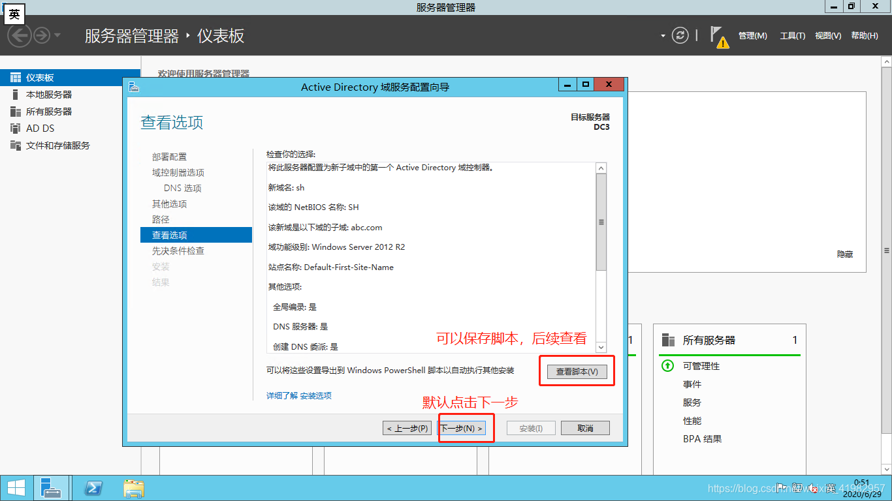Click the Server Manager forward arrow
This screenshot has width=892, height=501.
coord(42,35)
